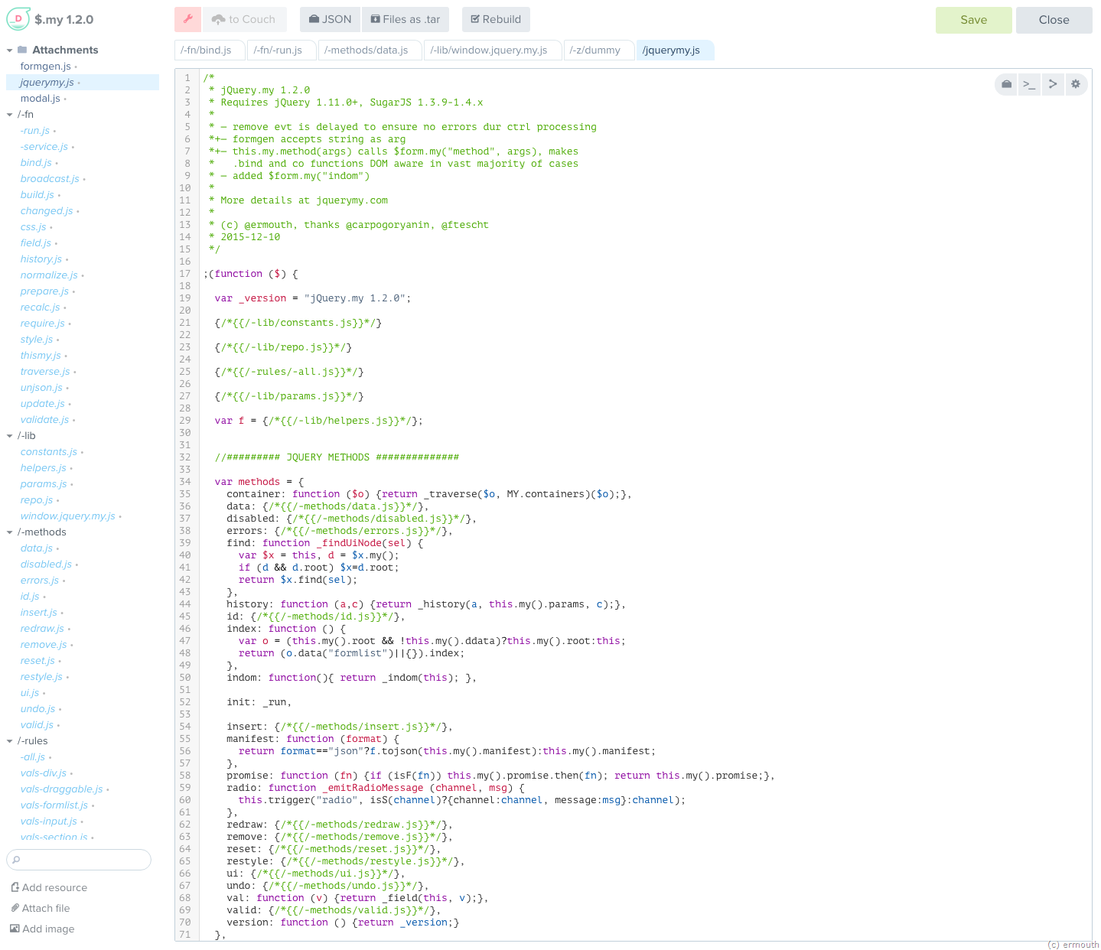Switch to the /-fn/bind.js tab
Screen dimensions: 1101x950
pyautogui.click(x=209, y=50)
